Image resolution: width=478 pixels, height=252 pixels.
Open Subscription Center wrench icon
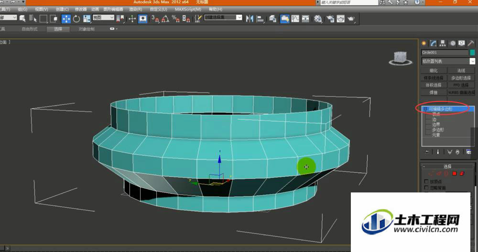pos(390,2)
